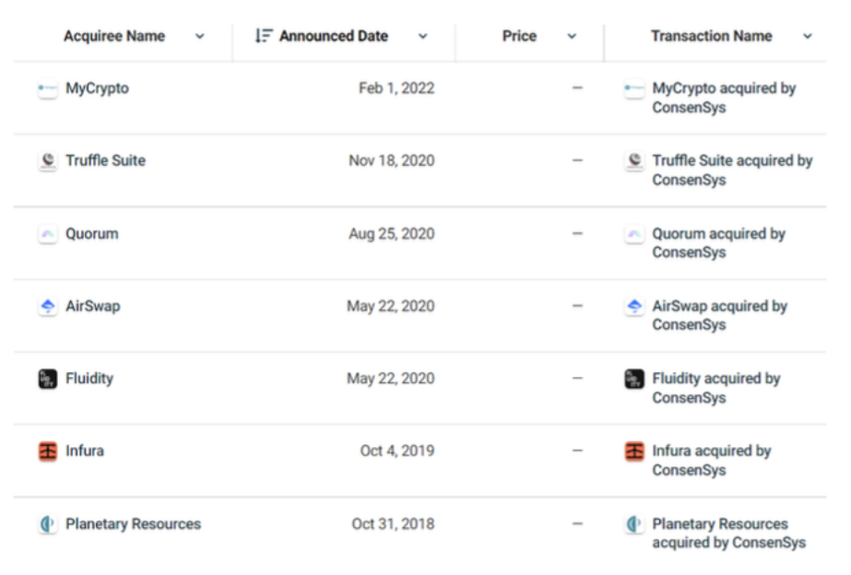This screenshot has width=851, height=575.
Task: Select the date 'Nov 18, 2020'
Action: click(392, 161)
